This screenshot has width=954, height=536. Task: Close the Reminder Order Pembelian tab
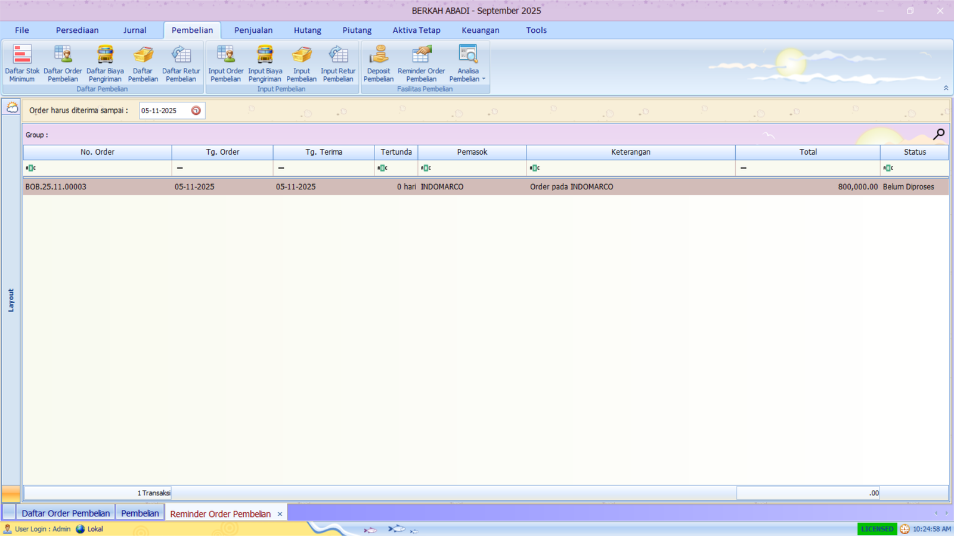pos(280,514)
